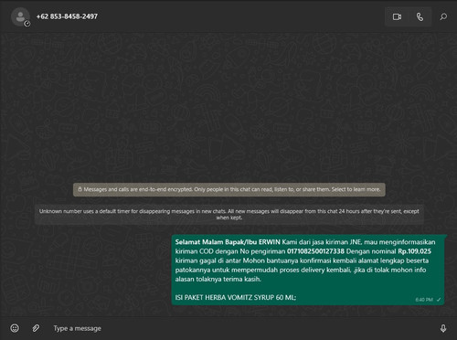457x340 pixels.
Task: Click the Selamat Malam Bapak/Ibu ERWIN greeting
Action: 228,242
